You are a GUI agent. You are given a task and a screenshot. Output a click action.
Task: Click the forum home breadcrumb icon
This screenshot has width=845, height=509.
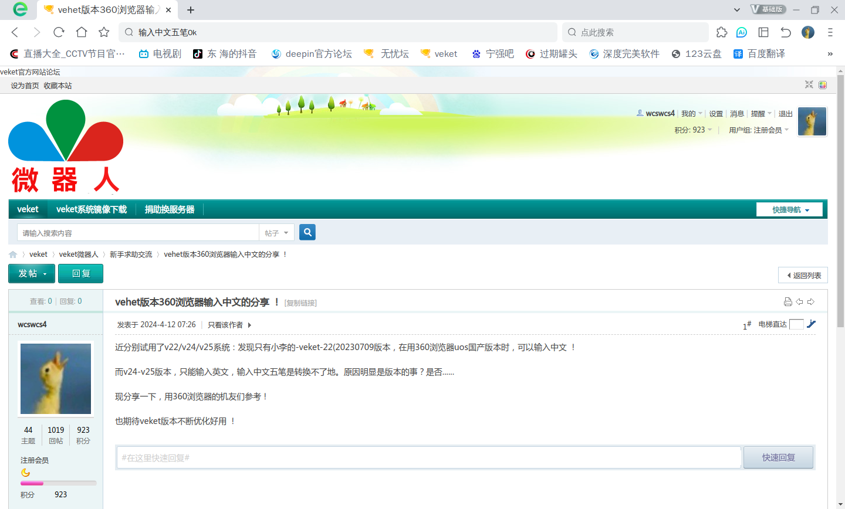pos(13,254)
